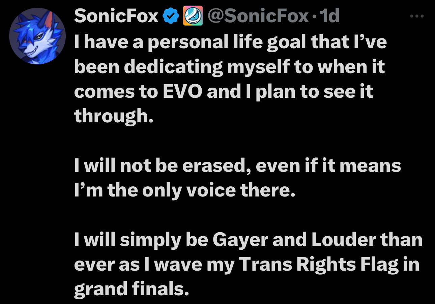Click the affiliate badge beside the checkmark
This screenshot has height=304, width=435.
pos(193,16)
